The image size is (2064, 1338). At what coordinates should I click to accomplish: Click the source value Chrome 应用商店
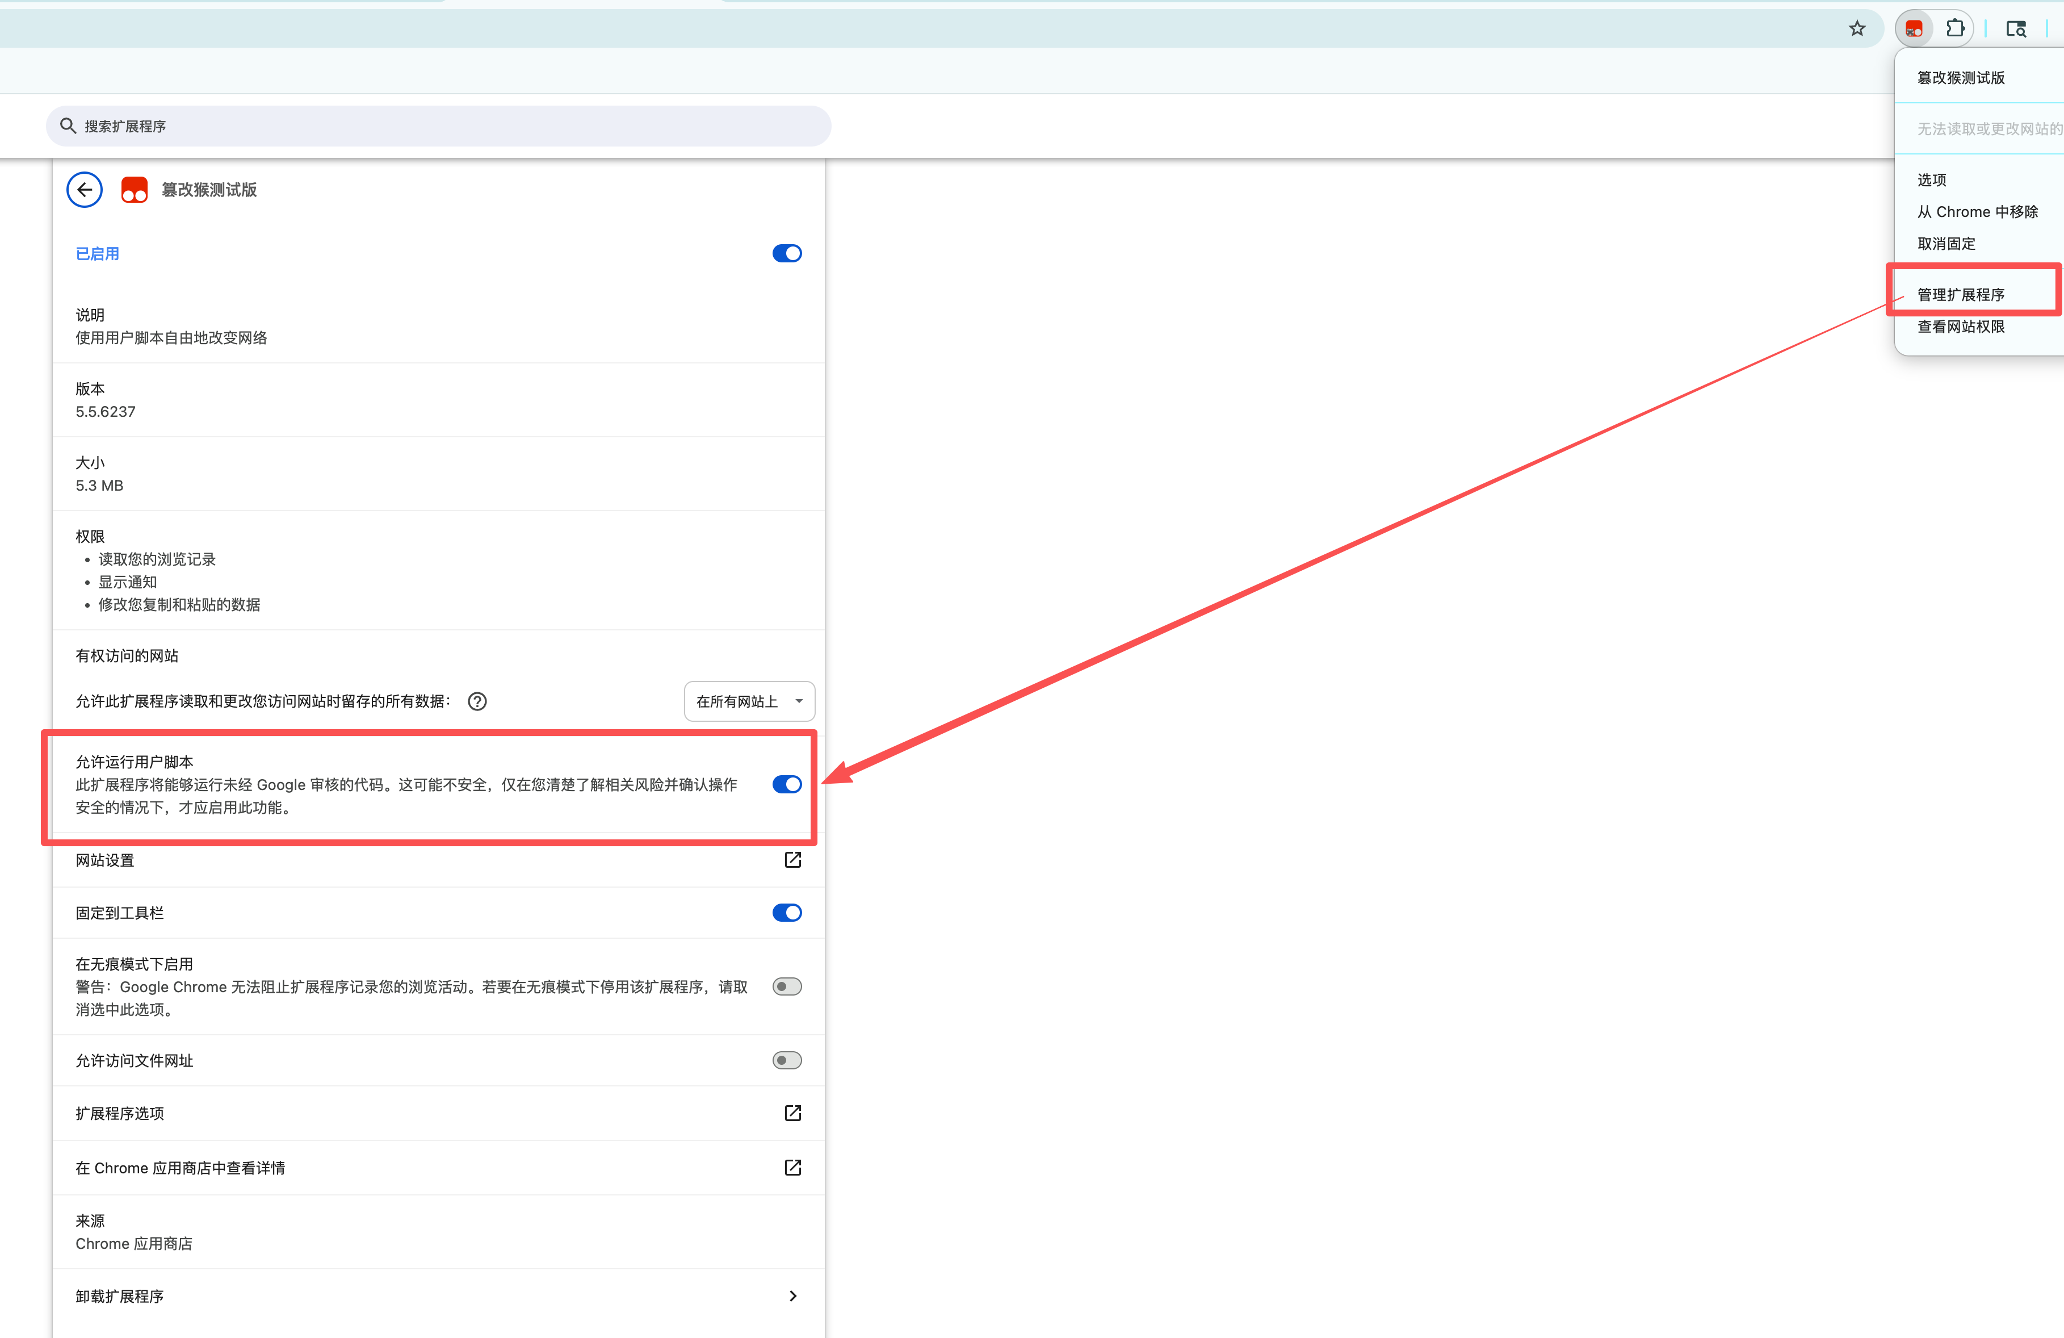[135, 1244]
